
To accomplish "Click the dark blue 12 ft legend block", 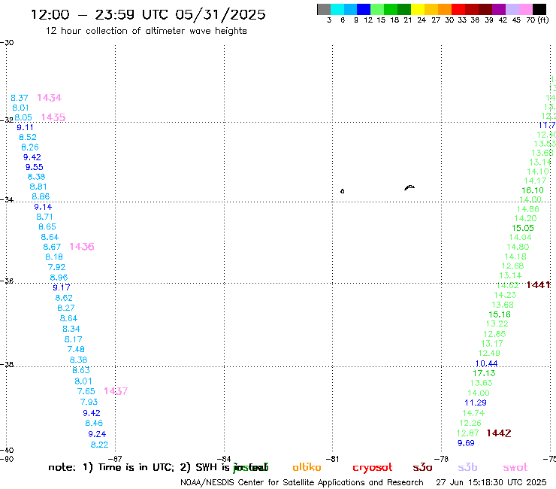I will (x=364, y=10).
